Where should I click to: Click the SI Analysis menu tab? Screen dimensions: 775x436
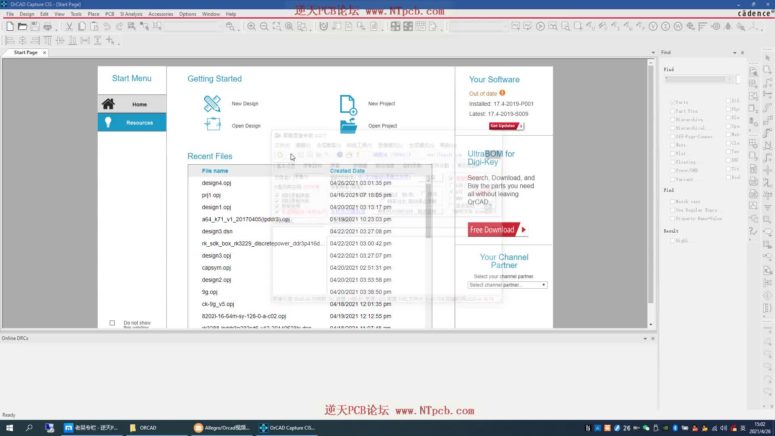coord(131,14)
